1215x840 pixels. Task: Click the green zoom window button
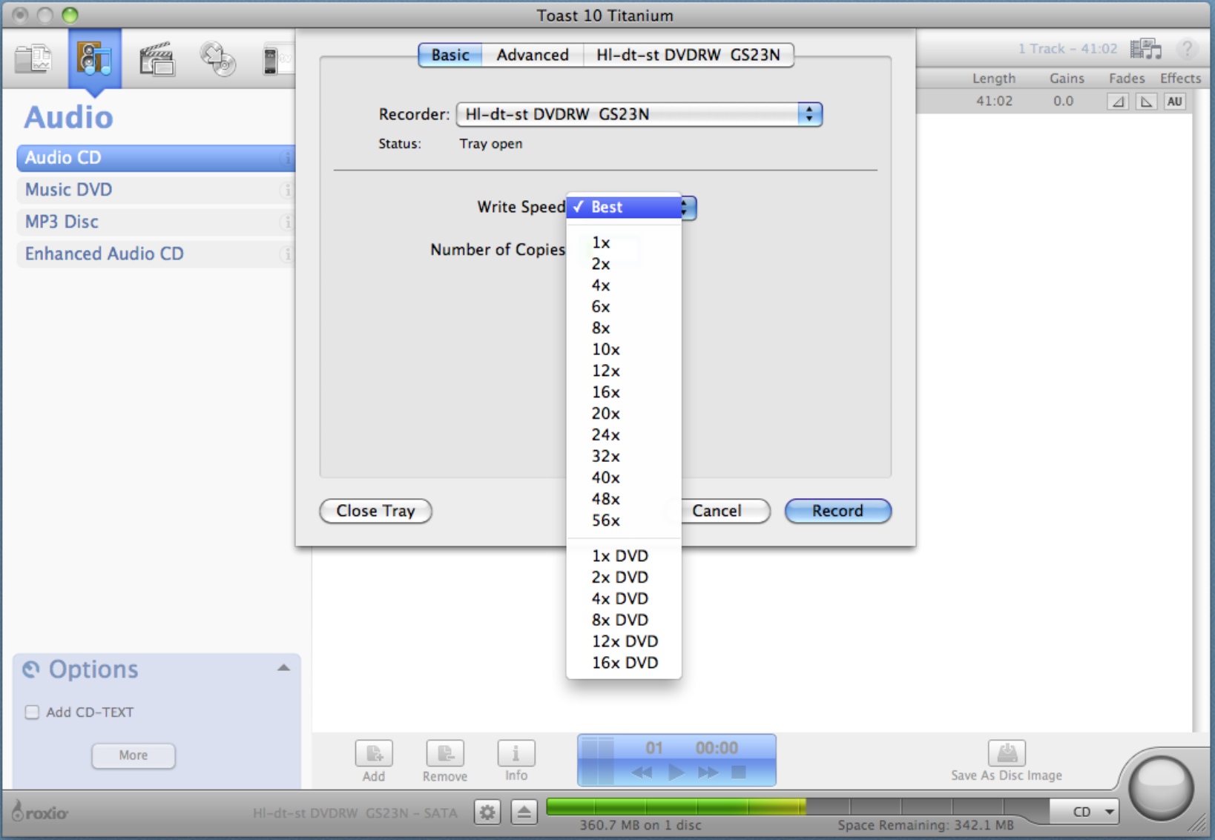[70, 15]
